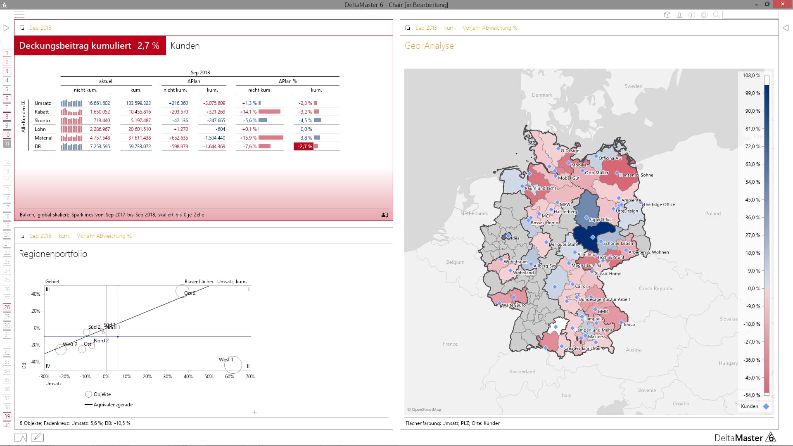
Task: Select the Skonto row label
Action: [42, 121]
